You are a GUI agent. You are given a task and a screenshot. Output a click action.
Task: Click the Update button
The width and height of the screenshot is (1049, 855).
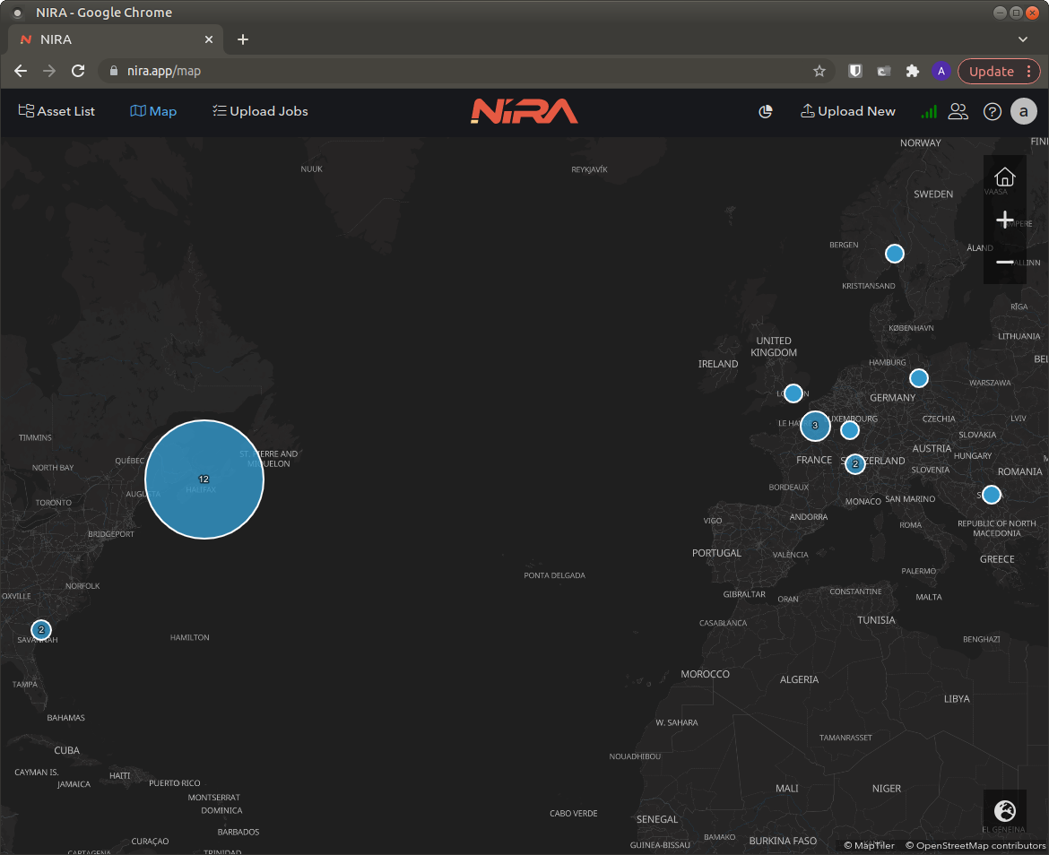pyautogui.click(x=993, y=71)
